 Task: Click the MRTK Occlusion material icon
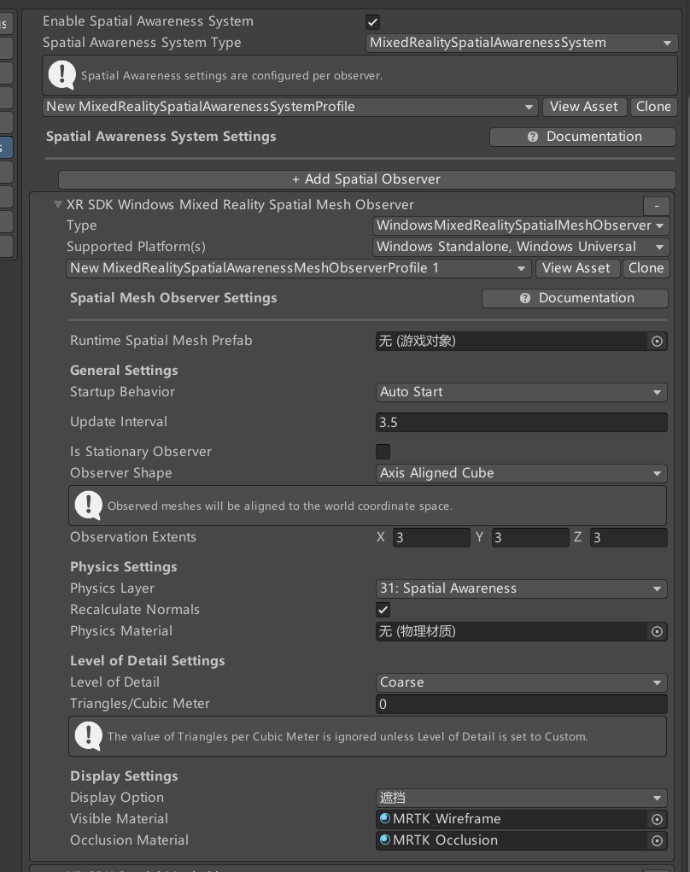click(x=385, y=840)
